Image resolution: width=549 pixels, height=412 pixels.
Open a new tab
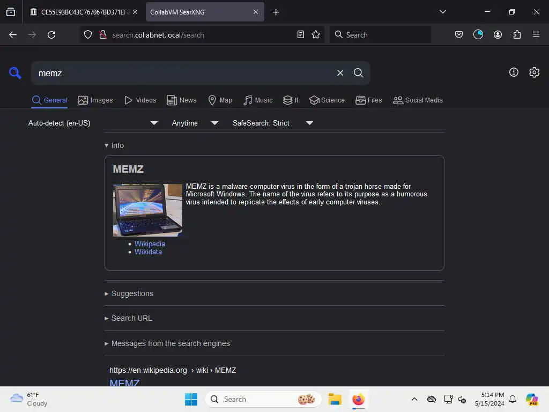tap(276, 12)
